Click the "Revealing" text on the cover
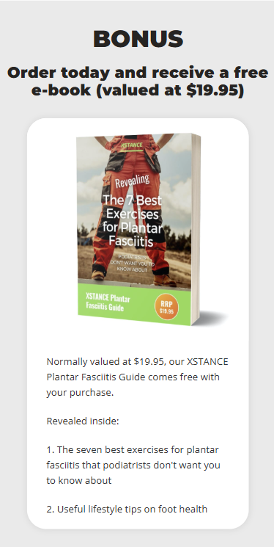This screenshot has height=547, width=274. [132, 181]
